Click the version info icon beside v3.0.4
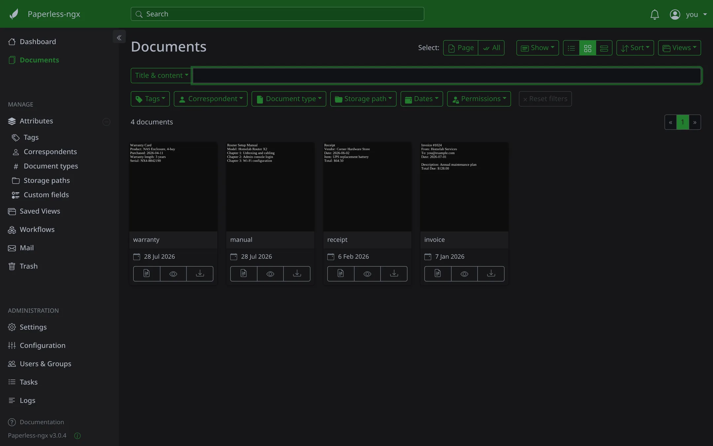 click(78, 436)
